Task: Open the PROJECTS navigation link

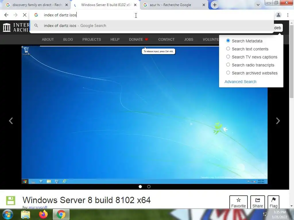Action: click(92, 40)
